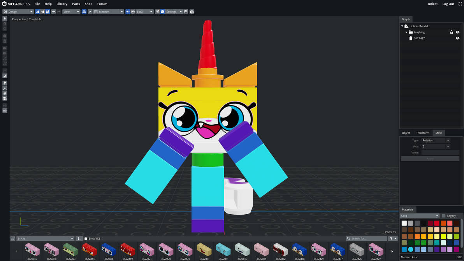Select the 3622d27 item in Graph tree
The image size is (464, 261).
pos(419,38)
